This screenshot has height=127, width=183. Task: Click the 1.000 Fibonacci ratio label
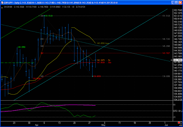(41, 16)
